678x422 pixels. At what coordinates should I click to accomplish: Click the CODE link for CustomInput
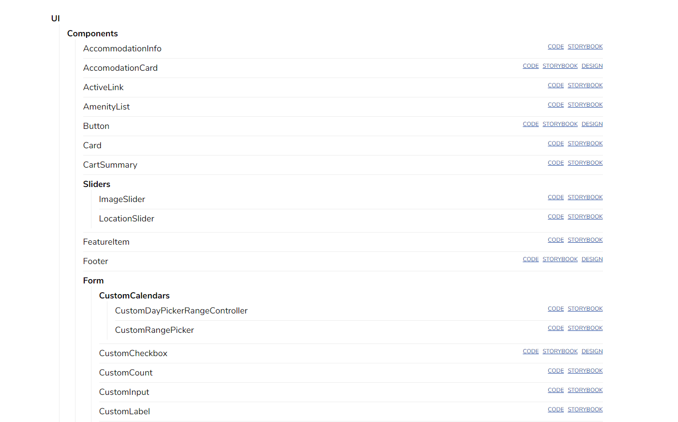coord(556,390)
